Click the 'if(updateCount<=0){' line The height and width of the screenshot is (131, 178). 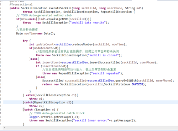[x=44, y=48]
